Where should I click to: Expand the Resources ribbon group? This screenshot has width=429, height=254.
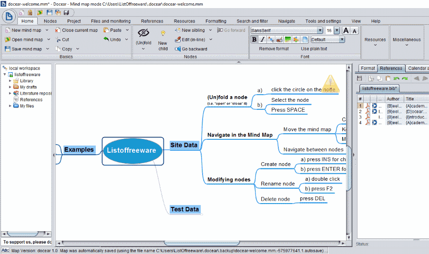(x=375, y=42)
